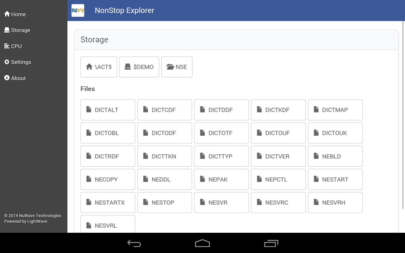
Task: Open the CPU section
Action: pyautogui.click(x=13, y=46)
